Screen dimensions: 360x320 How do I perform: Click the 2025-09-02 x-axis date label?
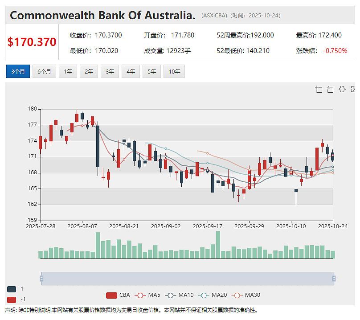[166, 226]
